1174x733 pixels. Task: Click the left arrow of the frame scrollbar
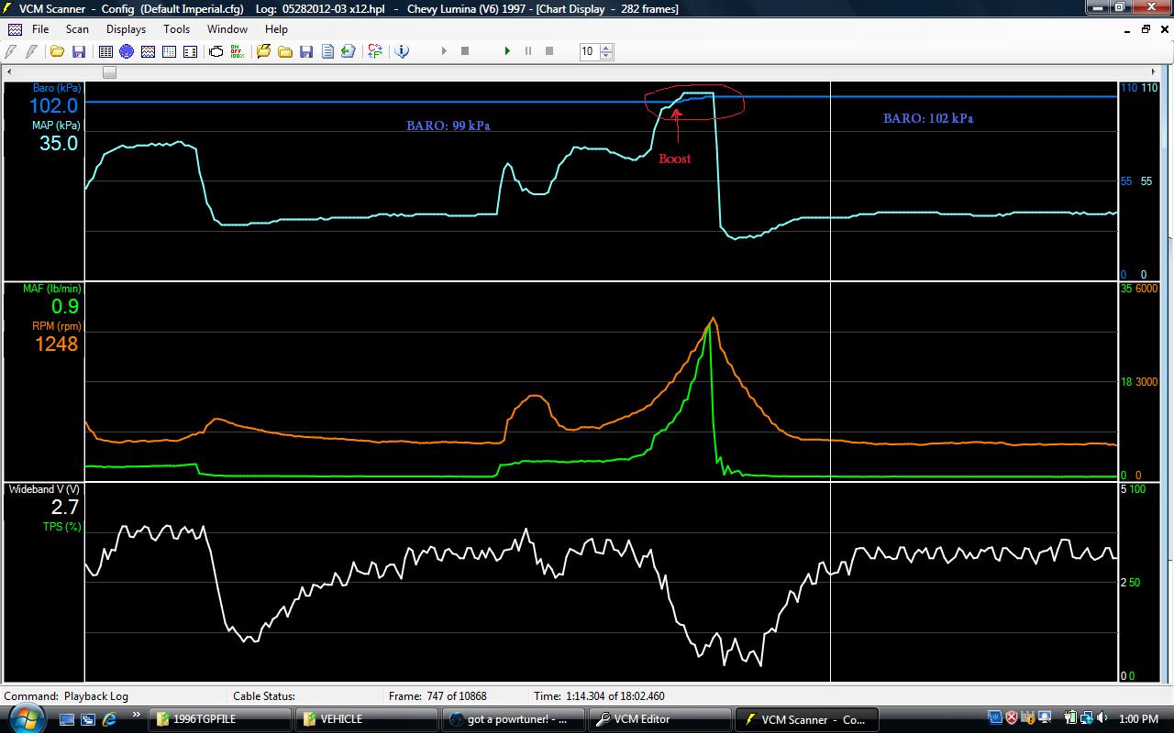pyautogui.click(x=9, y=71)
